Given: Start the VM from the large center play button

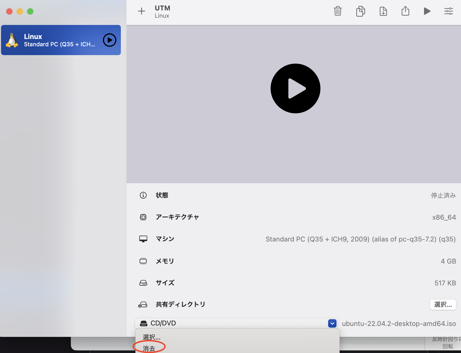Looking at the screenshot, I should [x=295, y=88].
